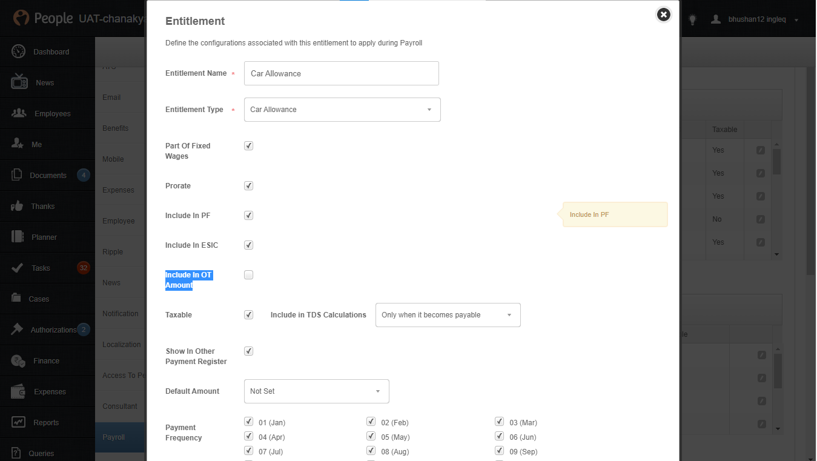
Task: Uncheck the 05 (May) payment frequency checkbox
Action: [371, 436]
